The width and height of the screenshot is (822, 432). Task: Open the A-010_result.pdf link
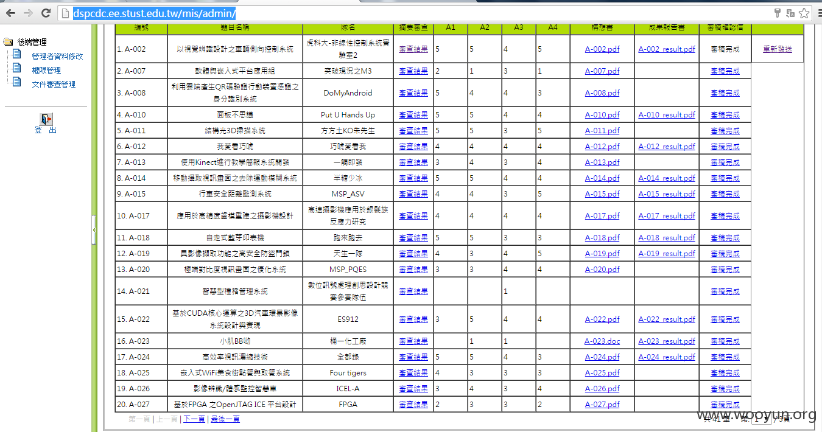(x=667, y=115)
